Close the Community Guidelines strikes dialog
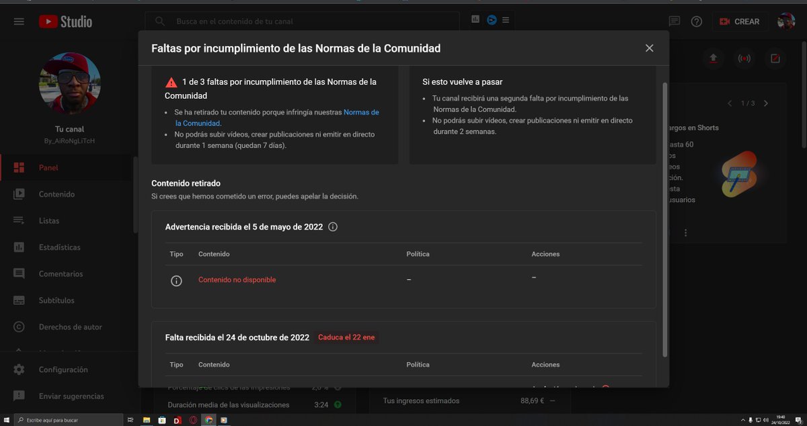This screenshot has width=807, height=426. pos(649,48)
